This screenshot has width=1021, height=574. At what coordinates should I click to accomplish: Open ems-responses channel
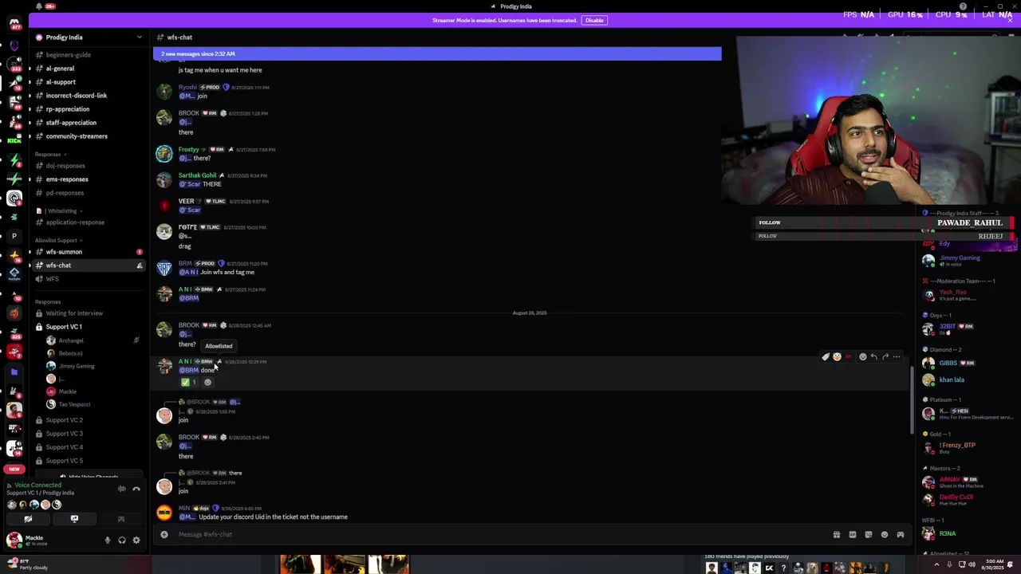pos(89,179)
